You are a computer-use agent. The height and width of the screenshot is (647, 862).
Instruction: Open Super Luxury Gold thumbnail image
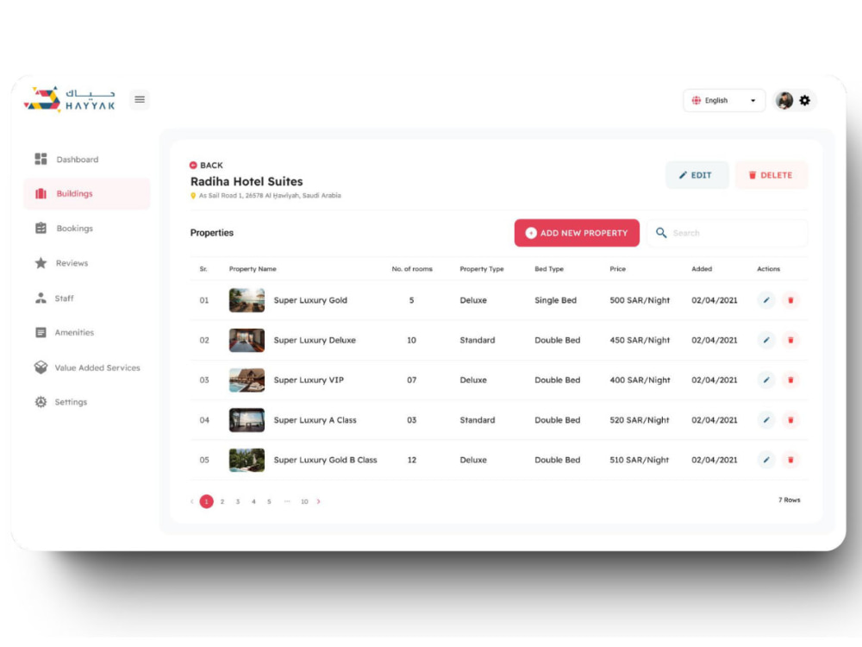pos(247,300)
